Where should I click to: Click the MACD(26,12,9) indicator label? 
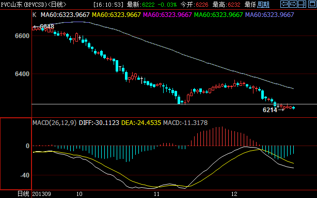[x=55, y=123]
